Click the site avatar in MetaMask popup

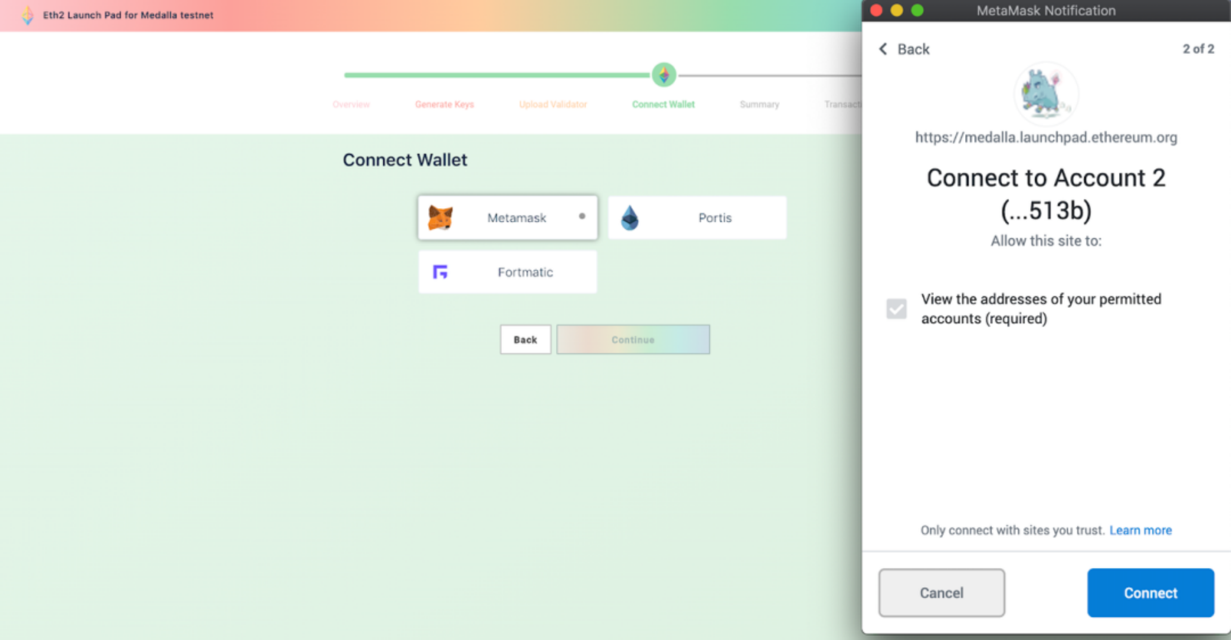point(1045,94)
